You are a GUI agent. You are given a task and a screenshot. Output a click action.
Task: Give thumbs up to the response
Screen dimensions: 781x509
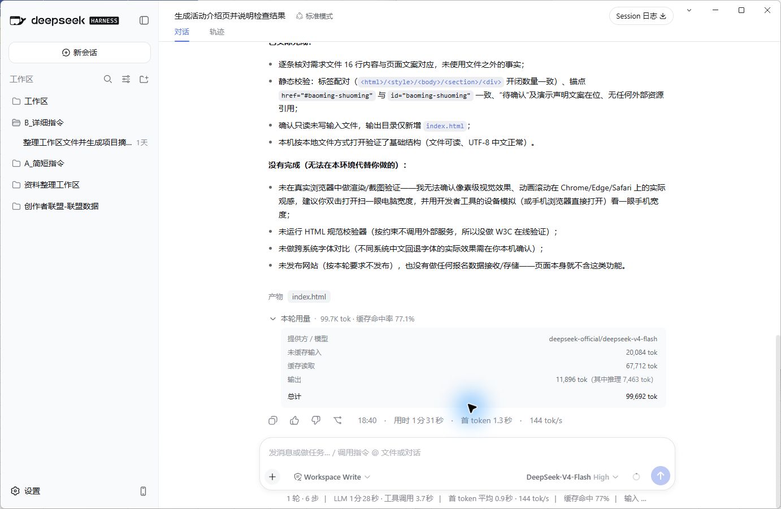pos(294,420)
